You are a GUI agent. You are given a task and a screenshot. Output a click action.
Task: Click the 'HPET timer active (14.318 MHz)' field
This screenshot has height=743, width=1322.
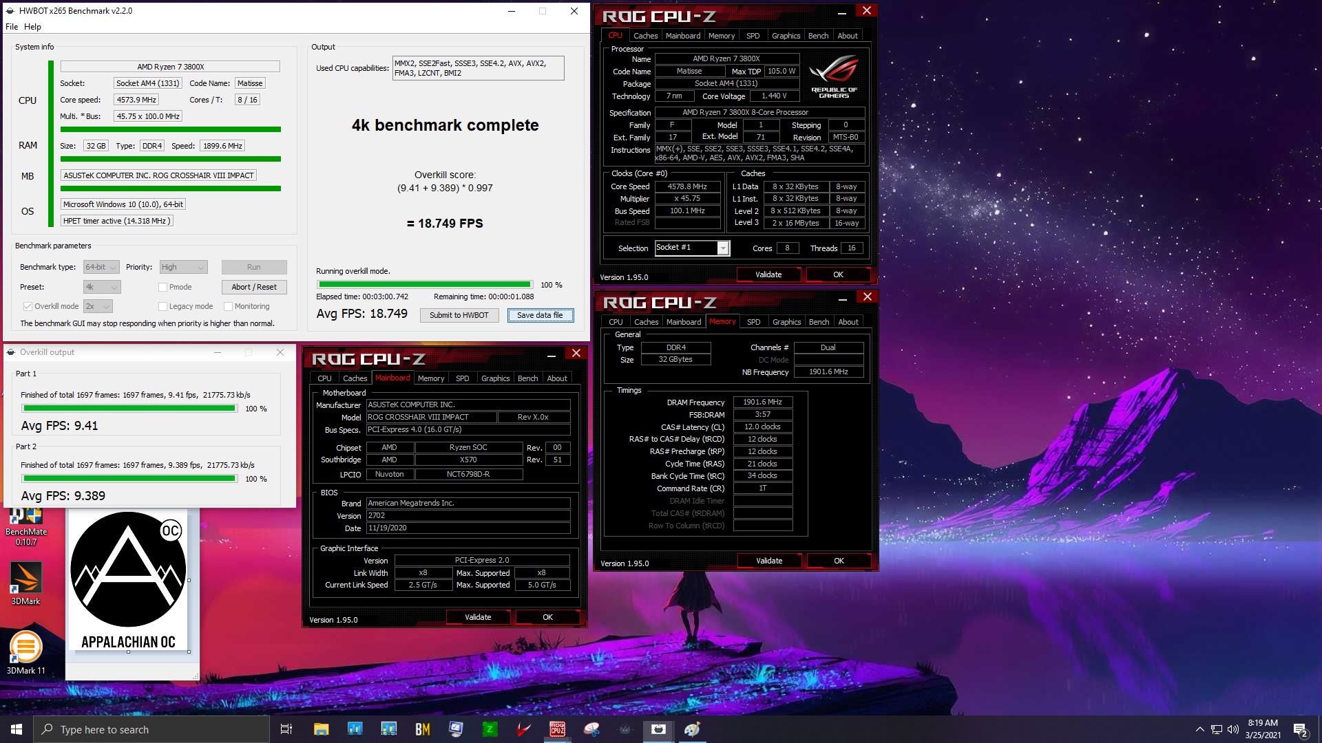pos(116,221)
